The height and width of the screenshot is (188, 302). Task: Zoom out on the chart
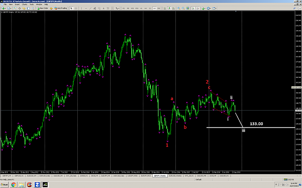click(x=183, y=8)
